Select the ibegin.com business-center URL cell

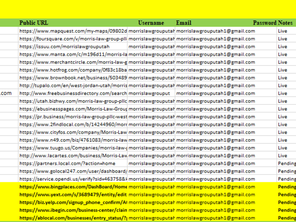coord(73,210)
